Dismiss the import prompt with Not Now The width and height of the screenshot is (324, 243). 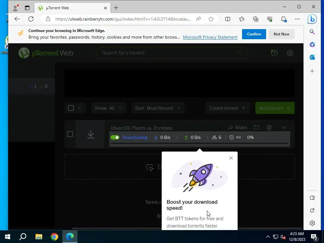coord(281,34)
